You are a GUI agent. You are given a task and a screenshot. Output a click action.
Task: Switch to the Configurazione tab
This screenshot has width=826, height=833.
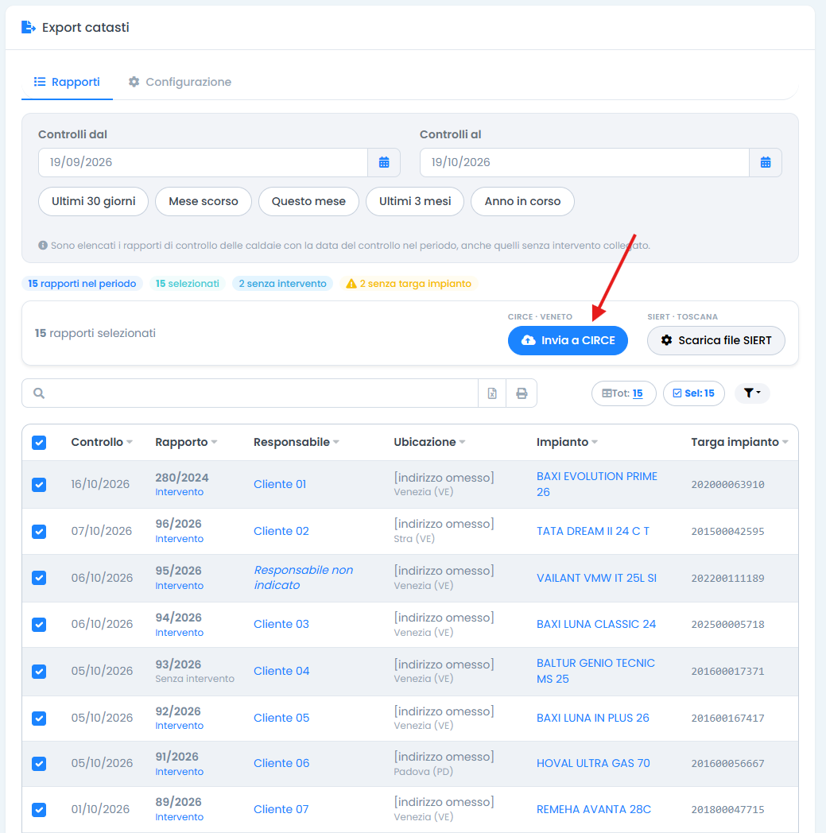point(180,82)
